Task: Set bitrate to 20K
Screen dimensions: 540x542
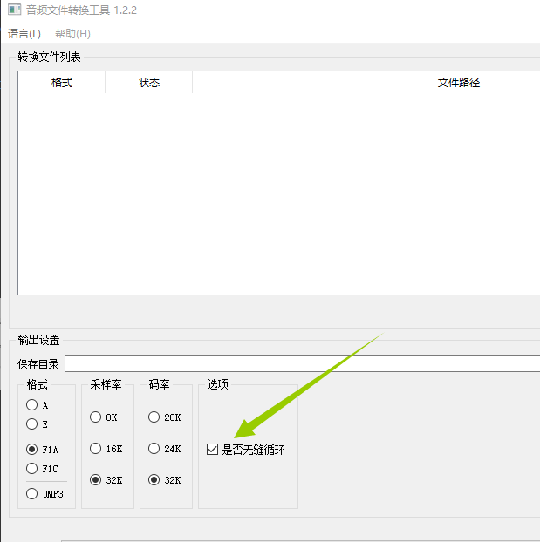Action: [x=154, y=417]
